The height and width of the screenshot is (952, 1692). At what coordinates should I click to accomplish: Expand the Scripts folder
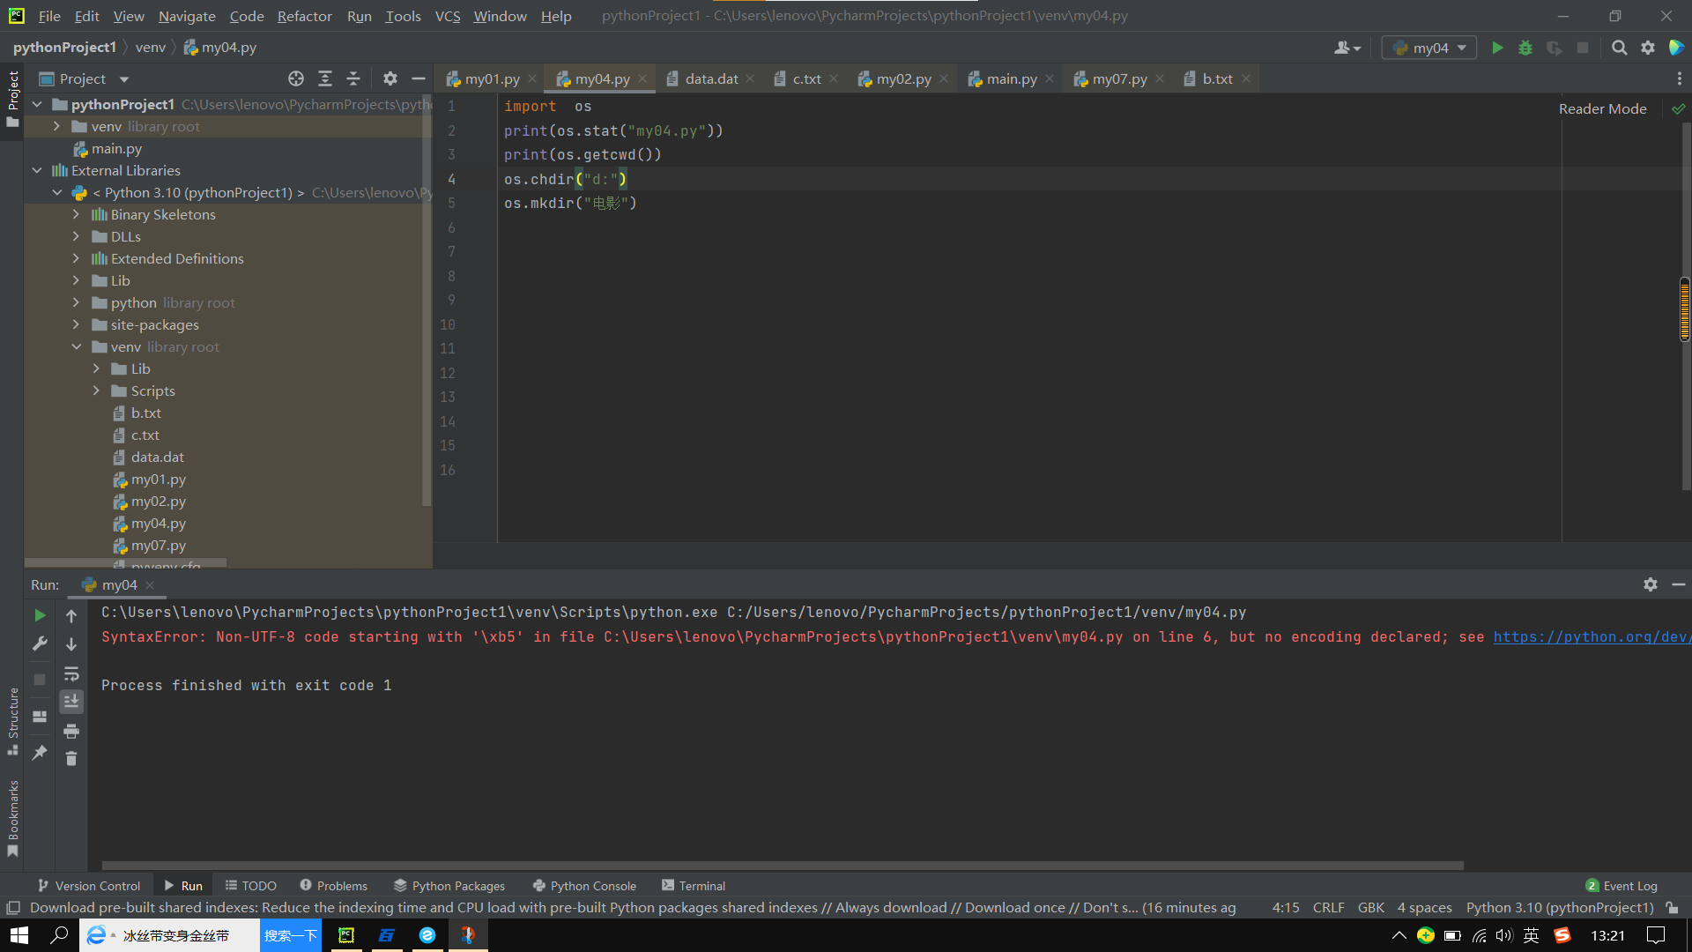click(96, 390)
